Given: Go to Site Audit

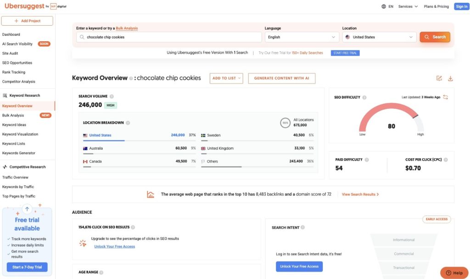Looking at the screenshot, I should [x=10, y=53].
